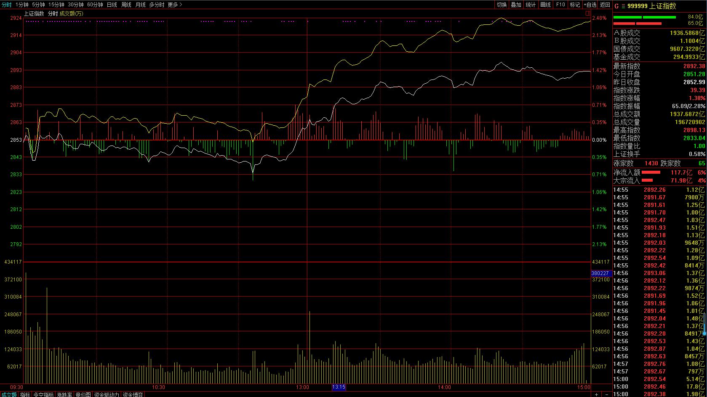Add index to watchlist with +自选
Image resolution: width=707 pixels, height=397 pixels.
click(x=590, y=5)
